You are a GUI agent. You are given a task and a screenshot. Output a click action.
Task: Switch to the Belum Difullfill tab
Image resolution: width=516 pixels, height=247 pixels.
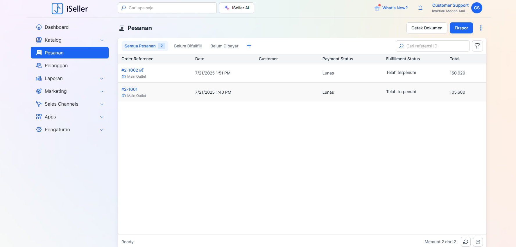[188, 46]
